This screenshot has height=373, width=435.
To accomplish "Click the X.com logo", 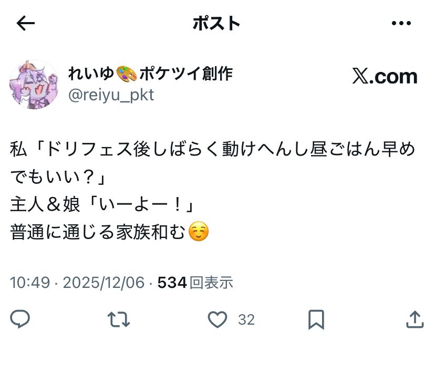I will (385, 76).
